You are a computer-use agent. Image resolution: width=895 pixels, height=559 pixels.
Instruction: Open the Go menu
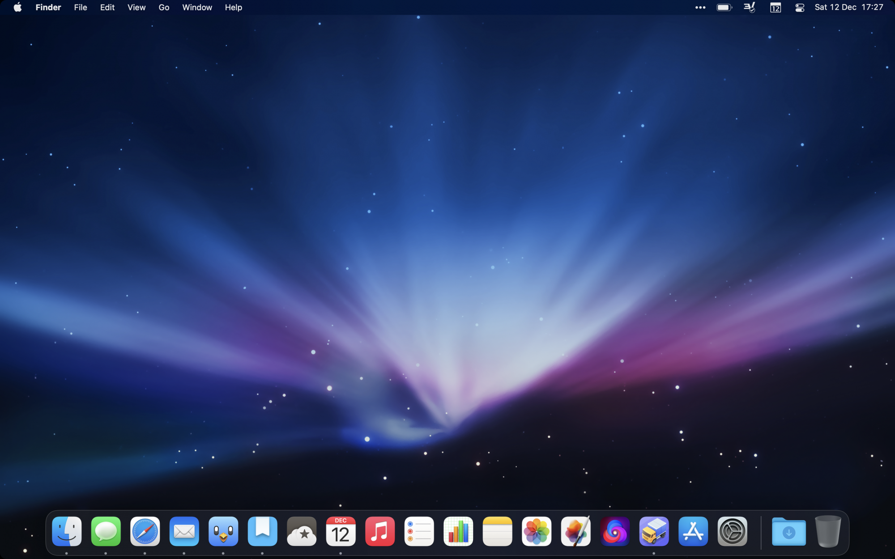tap(164, 8)
